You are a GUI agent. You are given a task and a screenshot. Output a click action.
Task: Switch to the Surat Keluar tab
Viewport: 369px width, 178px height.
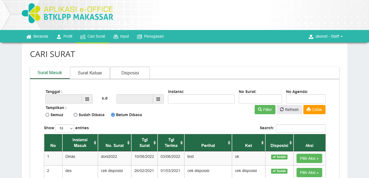[x=90, y=73]
